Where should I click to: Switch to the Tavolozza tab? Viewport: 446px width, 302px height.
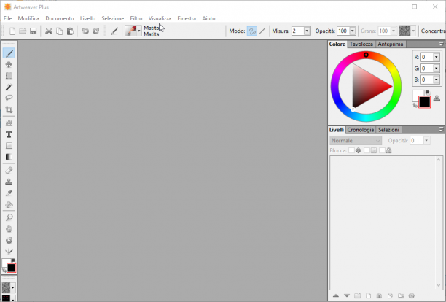coord(361,44)
